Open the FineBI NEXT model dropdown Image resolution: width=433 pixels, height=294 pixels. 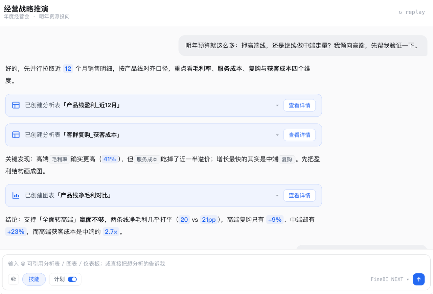tap(390, 279)
